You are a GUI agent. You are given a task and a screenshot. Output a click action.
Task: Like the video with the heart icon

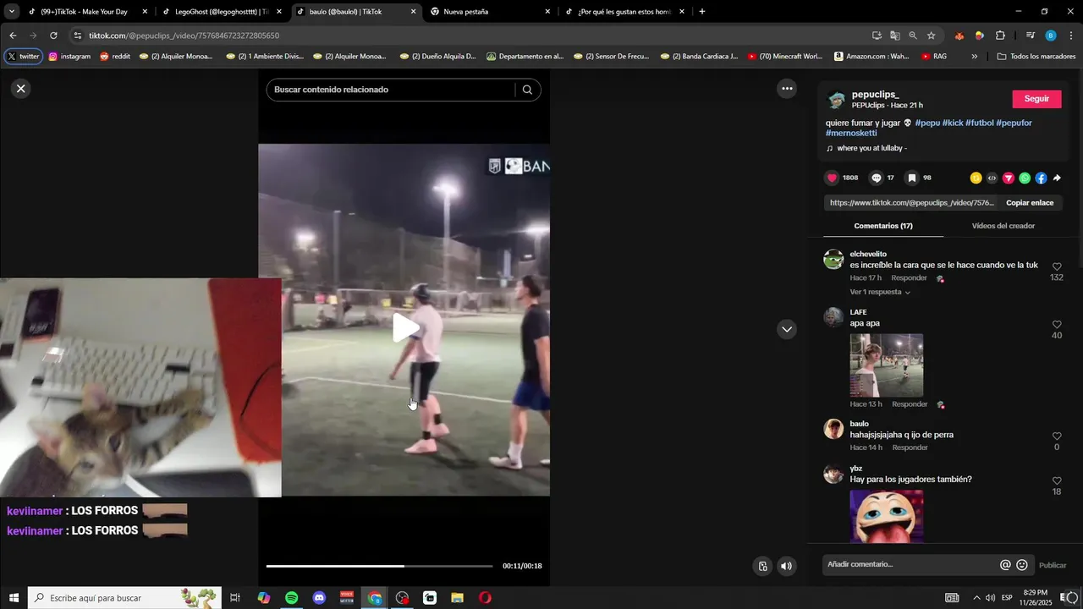[832, 178]
